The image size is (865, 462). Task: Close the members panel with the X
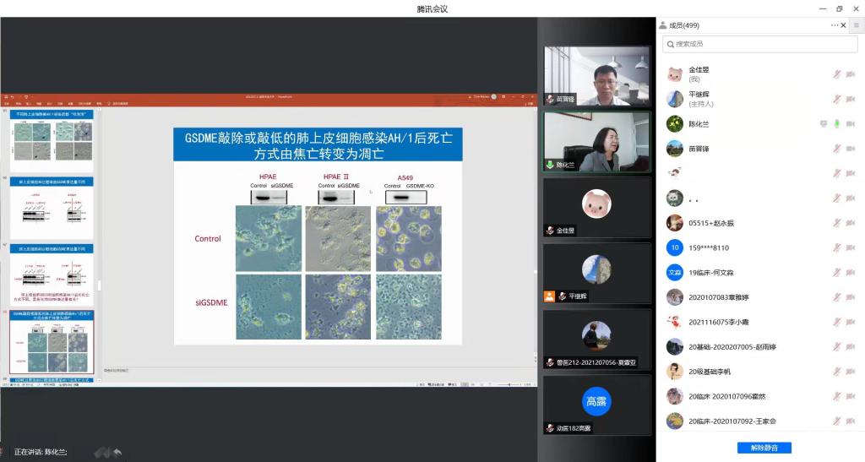(844, 25)
